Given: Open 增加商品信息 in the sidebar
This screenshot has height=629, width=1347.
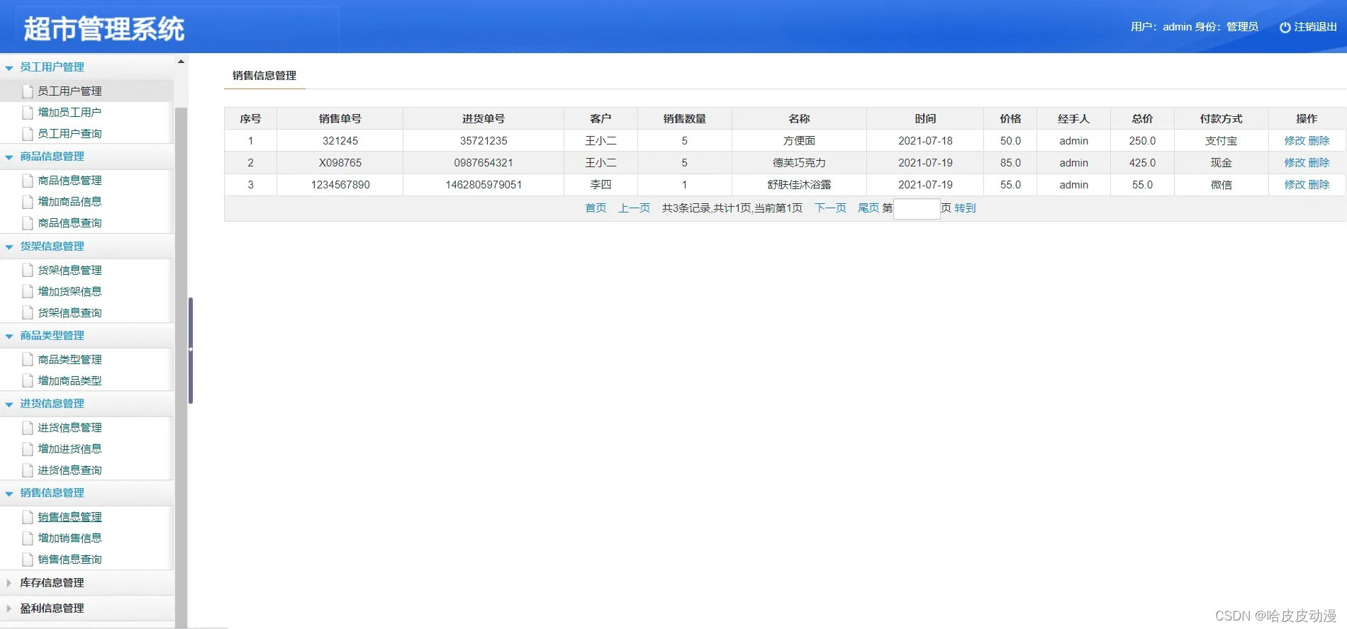Looking at the screenshot, I should (x=69, y=202).
